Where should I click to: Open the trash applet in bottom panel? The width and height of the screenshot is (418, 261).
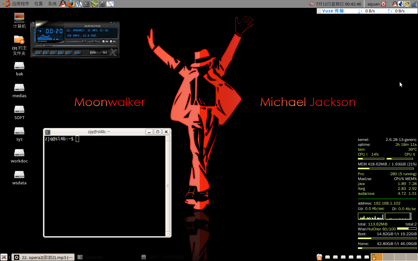coord(319,257)
